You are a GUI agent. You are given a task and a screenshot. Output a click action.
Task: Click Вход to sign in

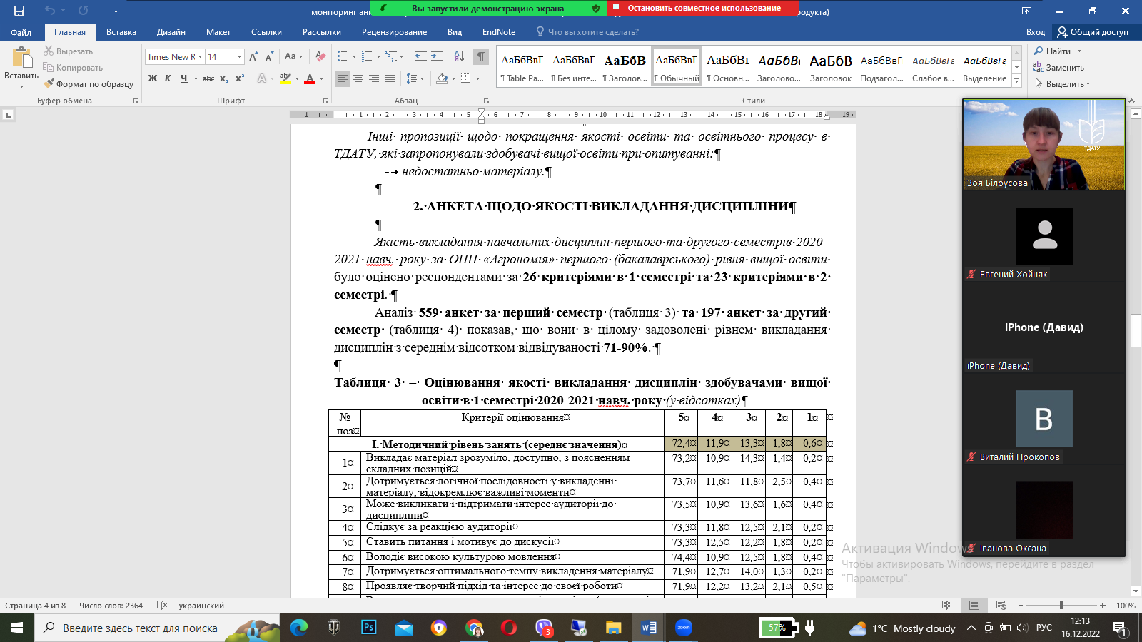click(x=1036, y=32)
